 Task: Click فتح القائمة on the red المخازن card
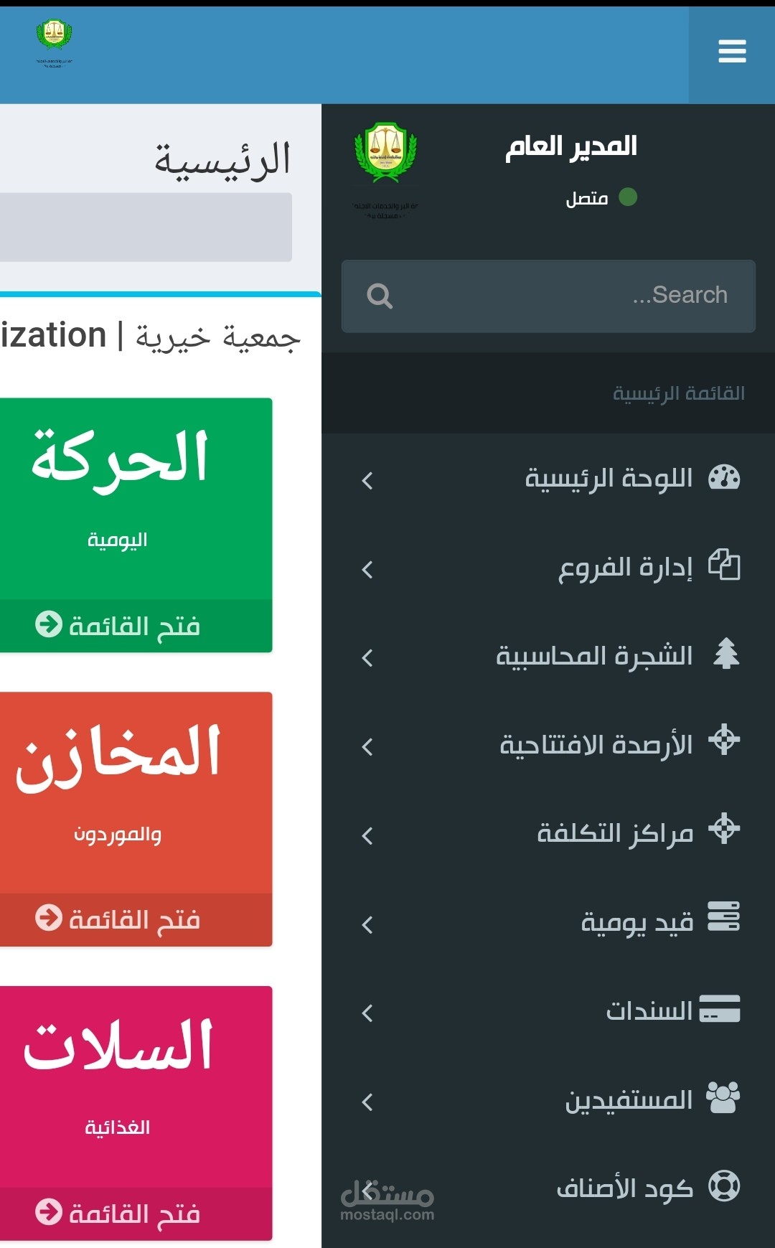(x=118, y=919)
